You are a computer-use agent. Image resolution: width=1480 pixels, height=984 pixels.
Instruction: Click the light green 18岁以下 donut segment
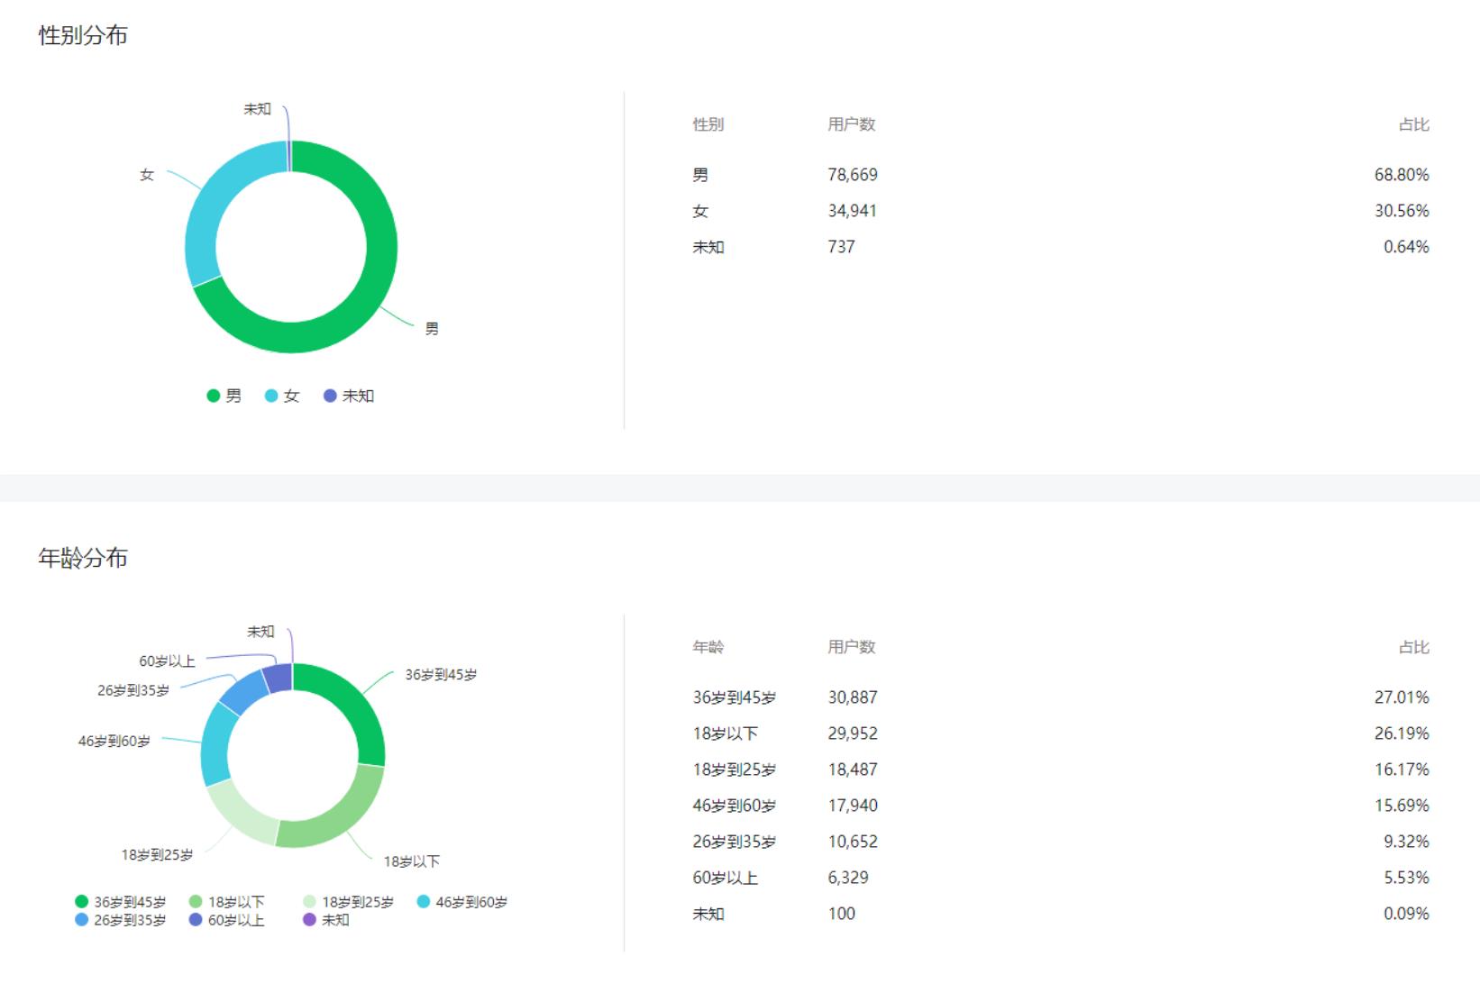click(341, 818)
